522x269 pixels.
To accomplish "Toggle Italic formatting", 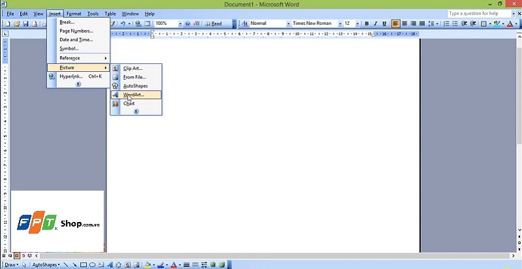I will 376,24.
